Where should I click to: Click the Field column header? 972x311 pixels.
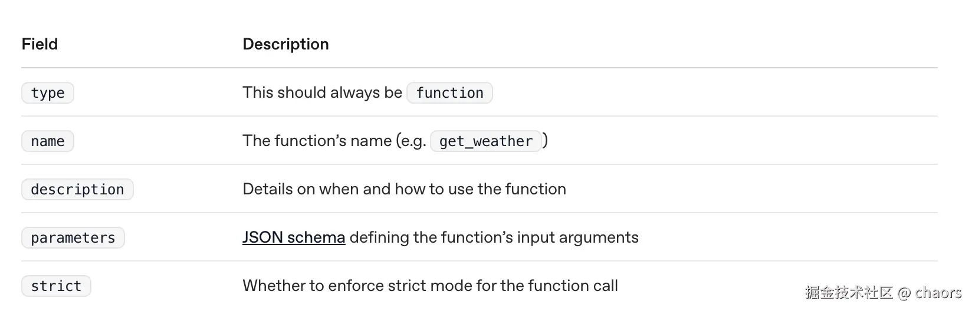point(40,44)
